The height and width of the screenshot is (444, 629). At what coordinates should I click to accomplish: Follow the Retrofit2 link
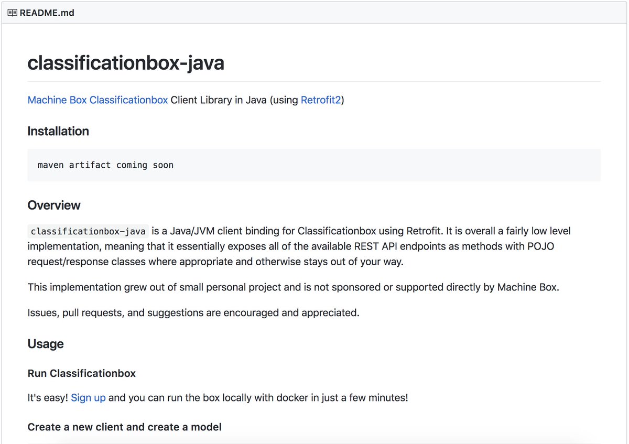(x=321, y=100)
